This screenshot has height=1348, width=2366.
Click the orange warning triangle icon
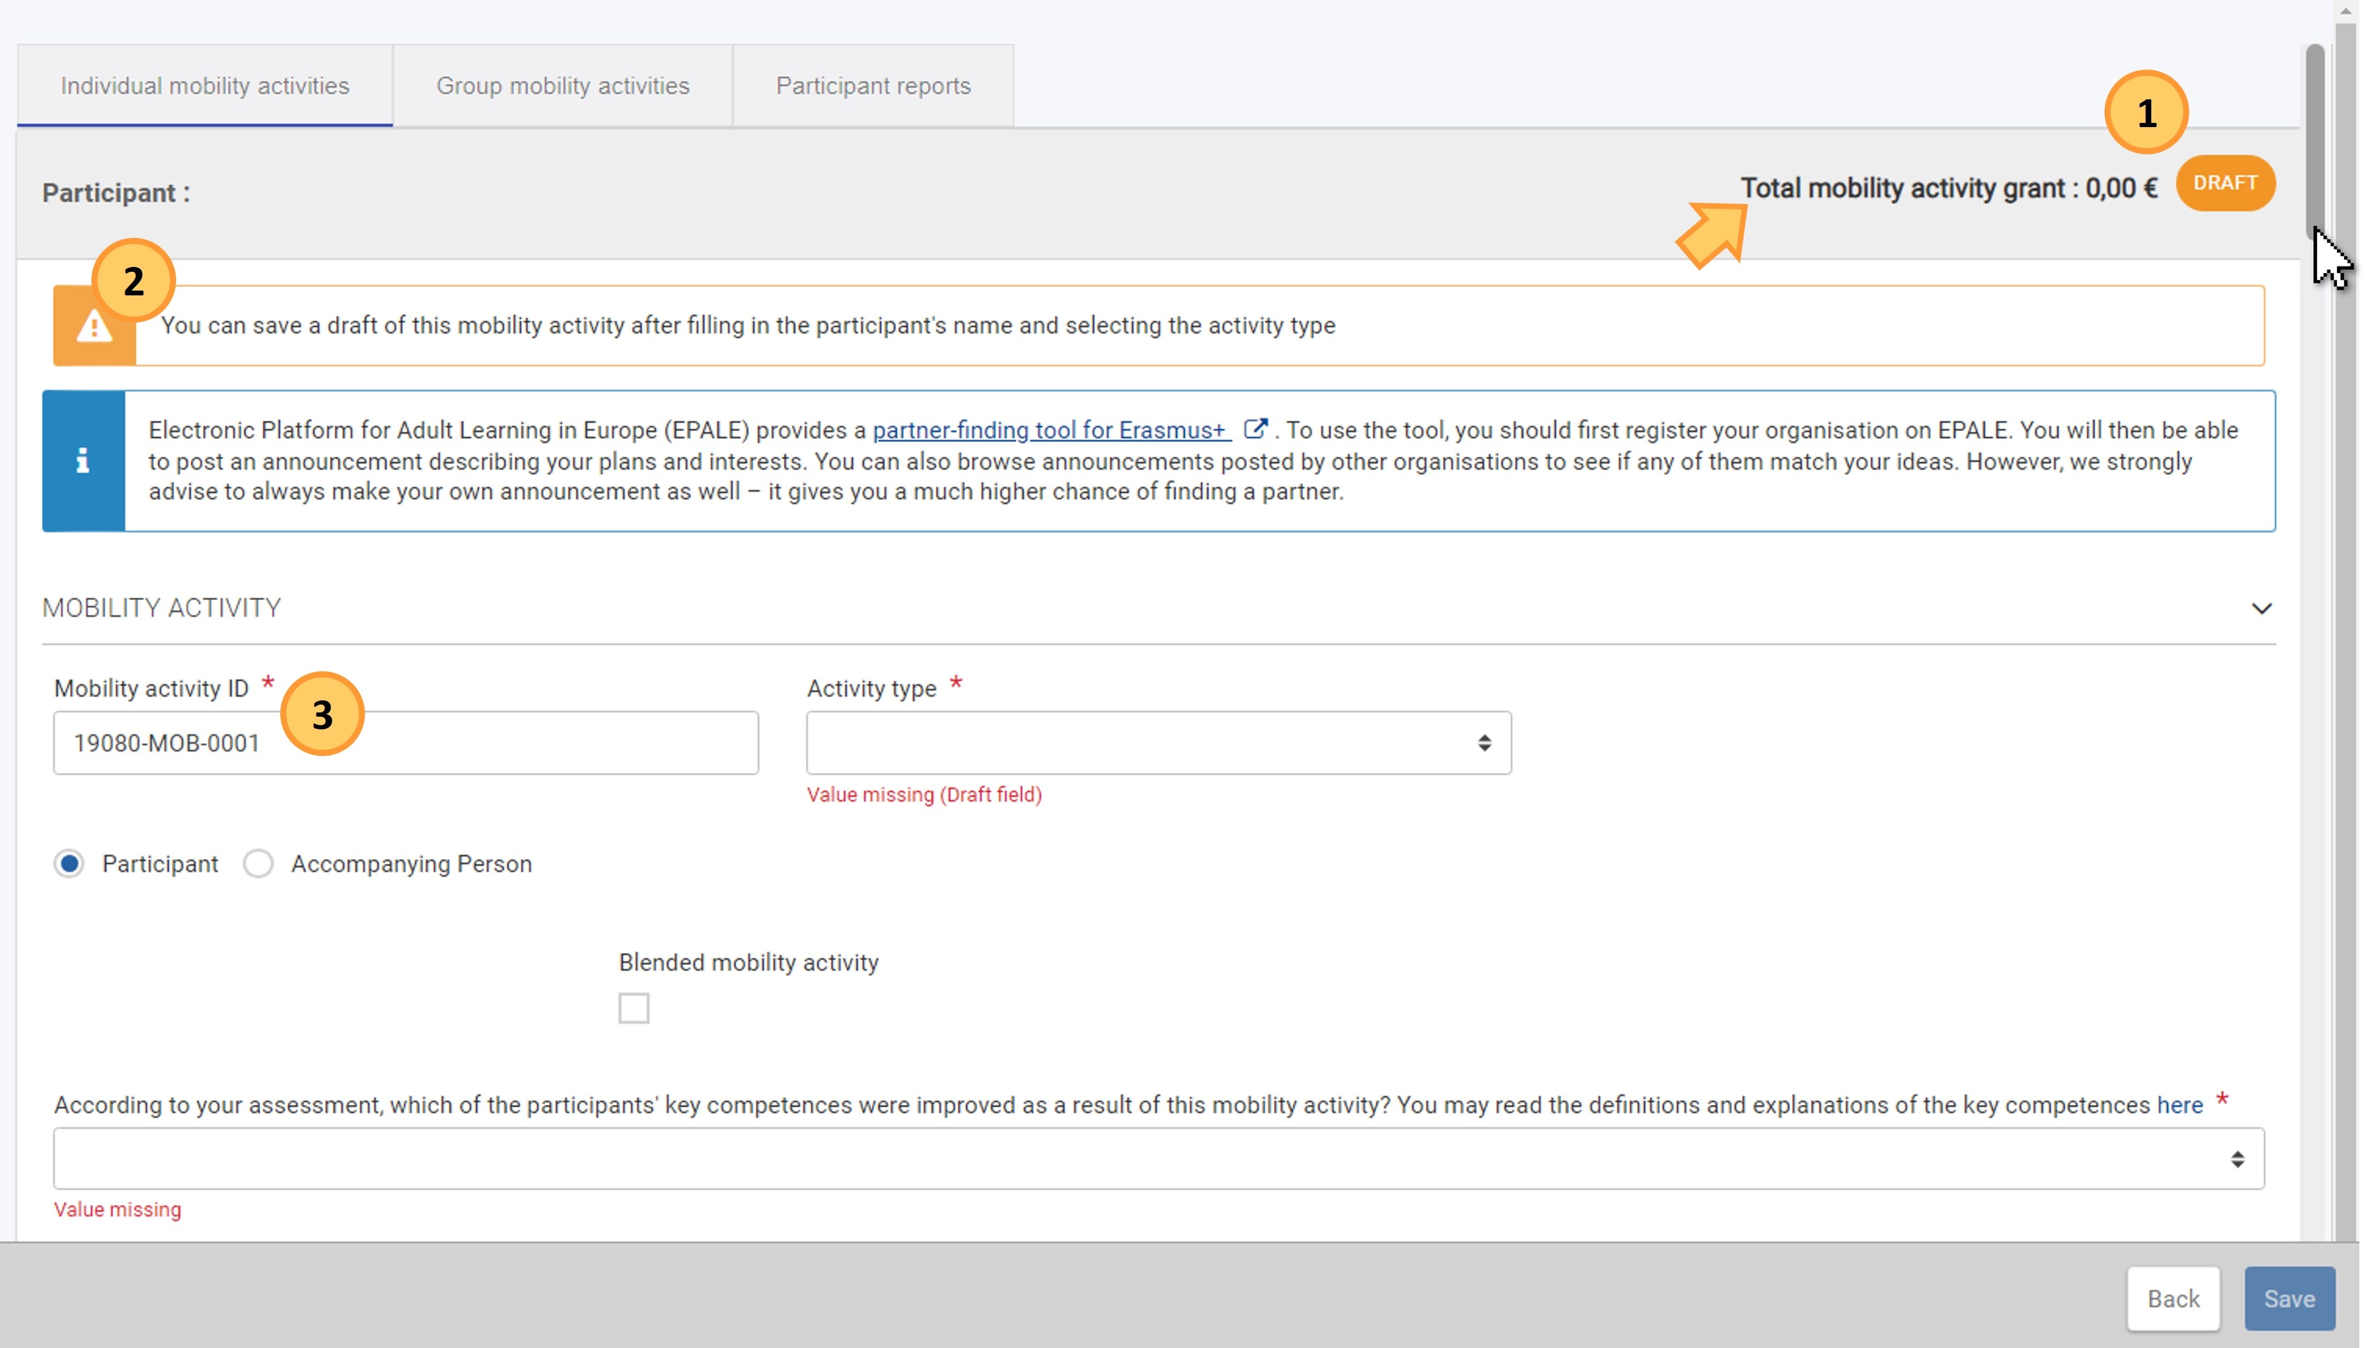94,327
